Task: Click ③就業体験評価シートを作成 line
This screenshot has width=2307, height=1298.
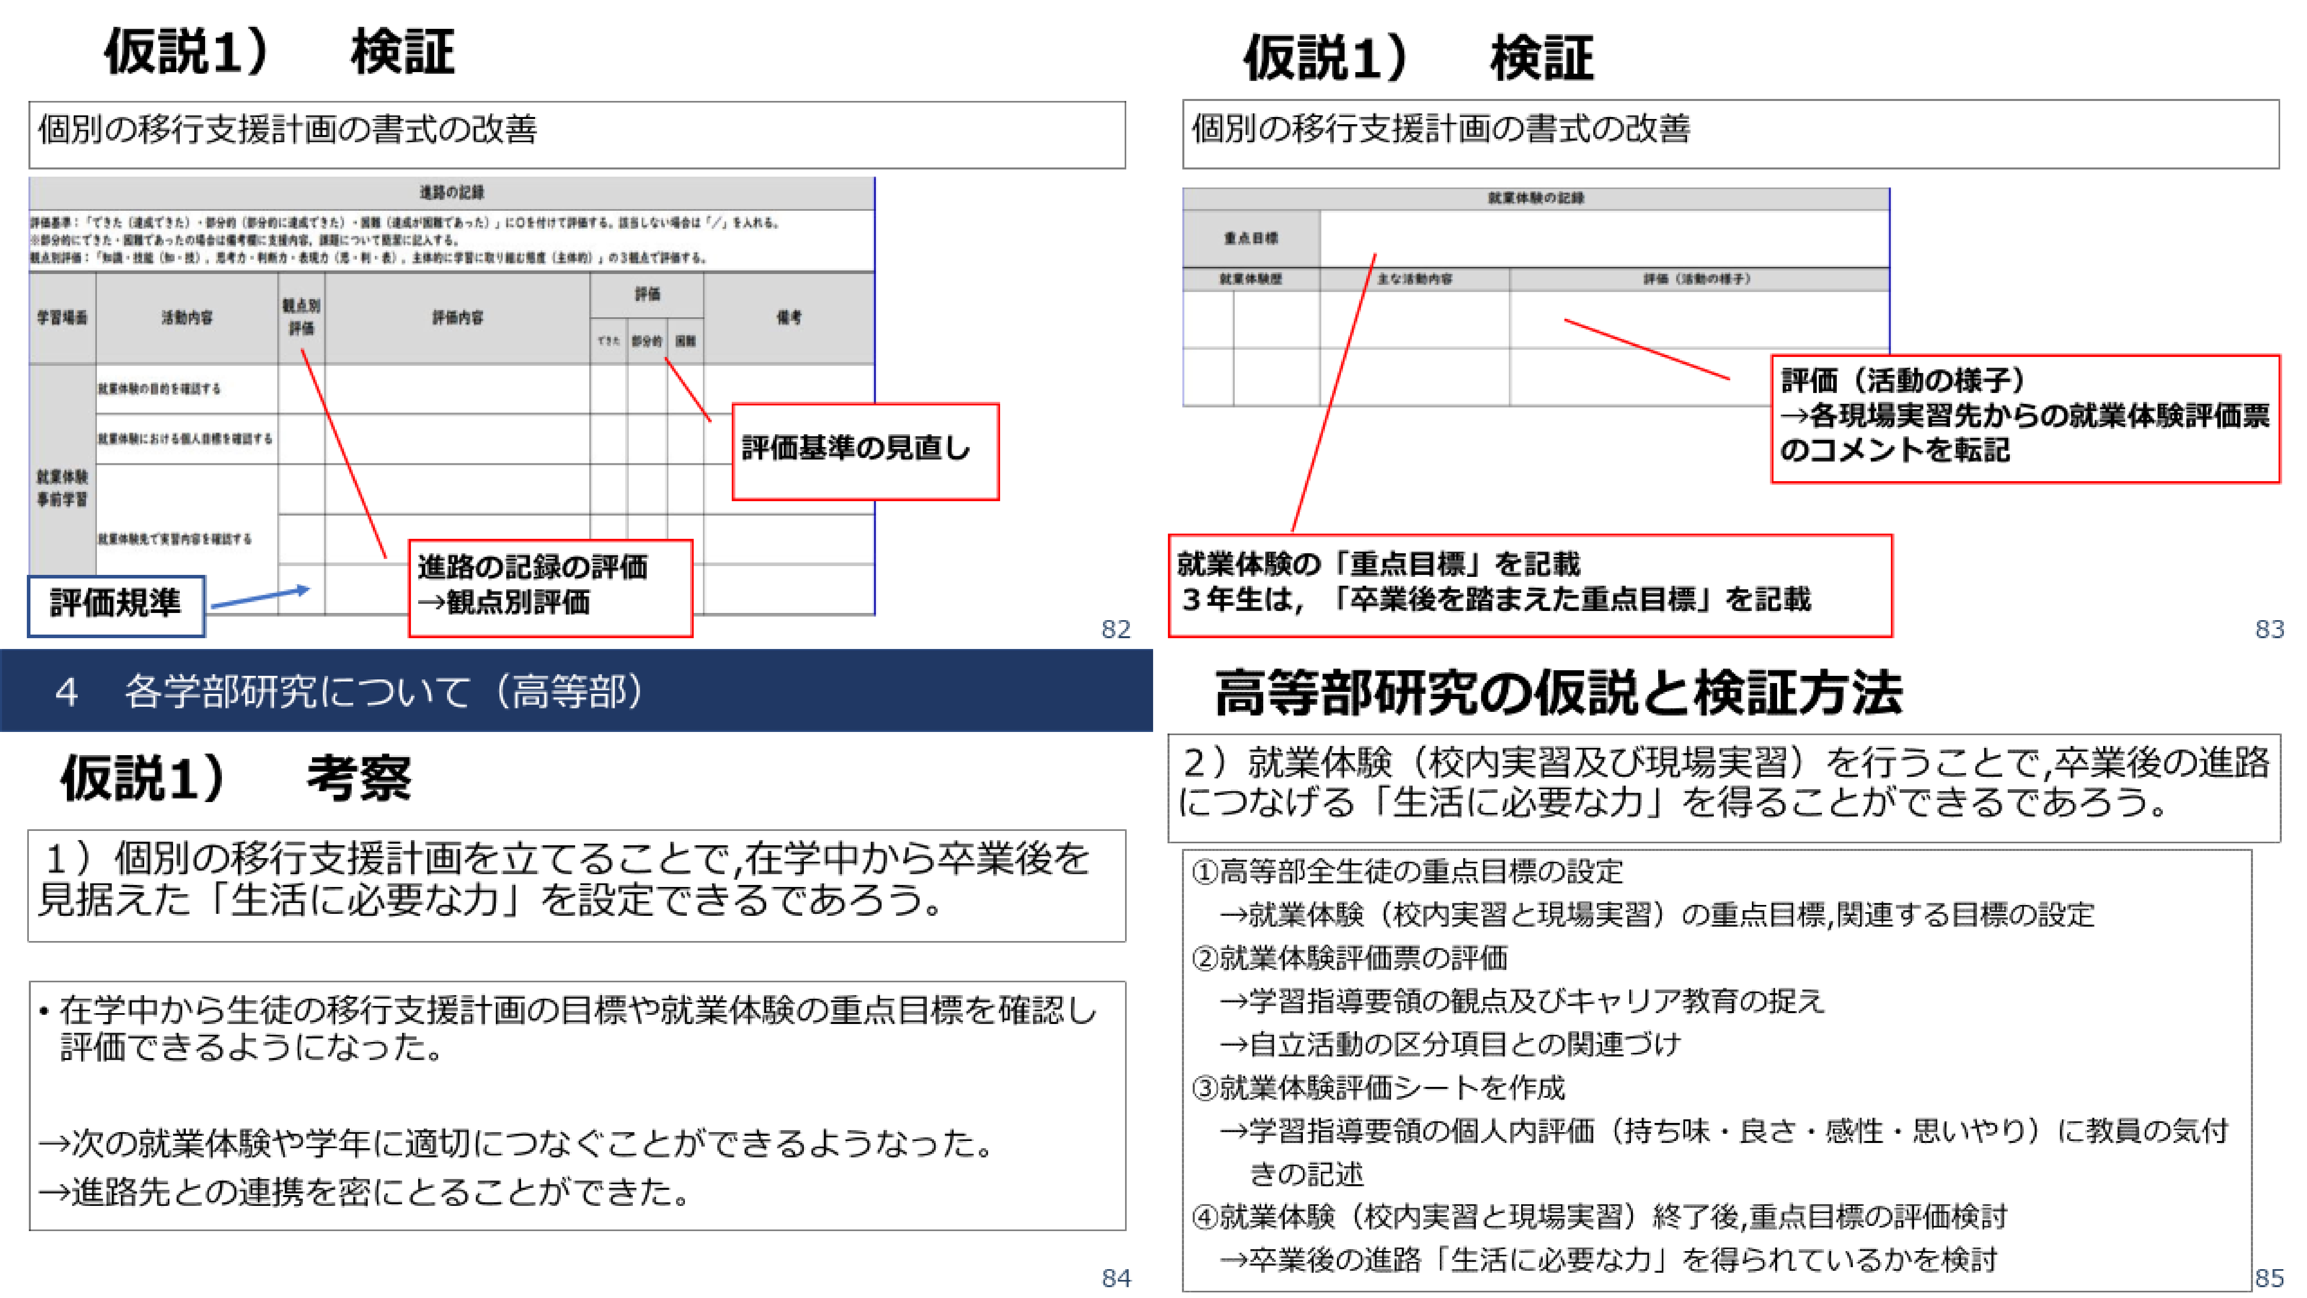Action: pyautogui.click(x=1379, y=1088)
